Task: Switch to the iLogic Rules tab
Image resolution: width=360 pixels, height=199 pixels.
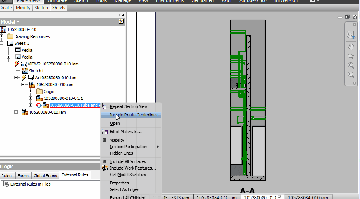Action: tap(7, 176)
